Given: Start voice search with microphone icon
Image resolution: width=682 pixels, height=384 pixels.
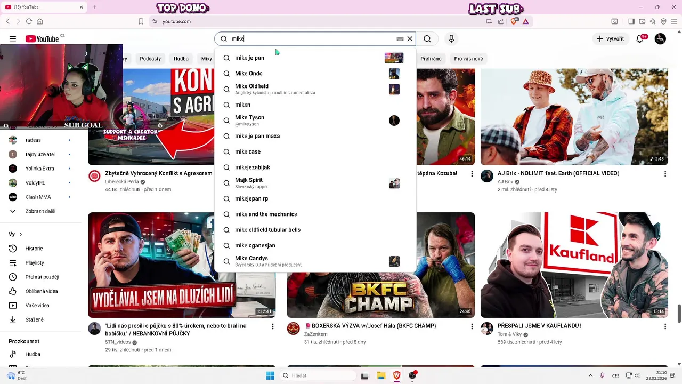Looking at the screenshot, I should [x=451, y=39].
